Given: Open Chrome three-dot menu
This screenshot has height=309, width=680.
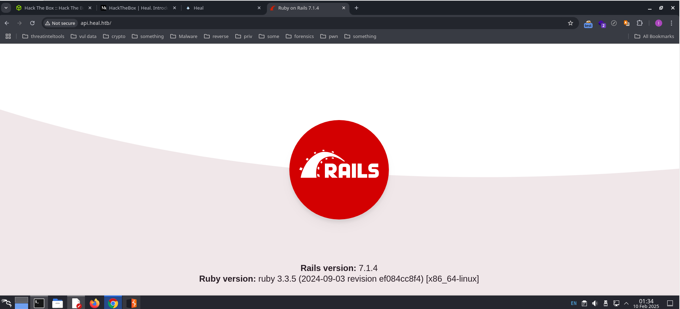Looking at the screenshot, I should [671, 23].
